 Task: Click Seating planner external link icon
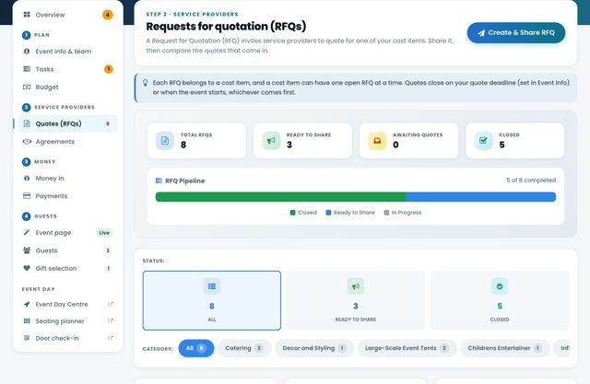coord(111,320)
